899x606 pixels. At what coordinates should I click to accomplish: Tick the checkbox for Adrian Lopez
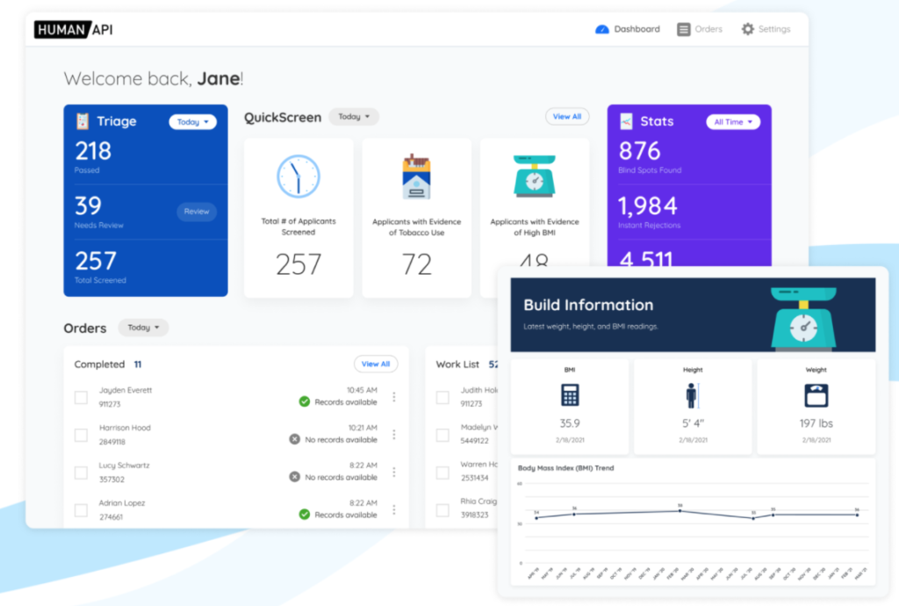pos(81,509)
